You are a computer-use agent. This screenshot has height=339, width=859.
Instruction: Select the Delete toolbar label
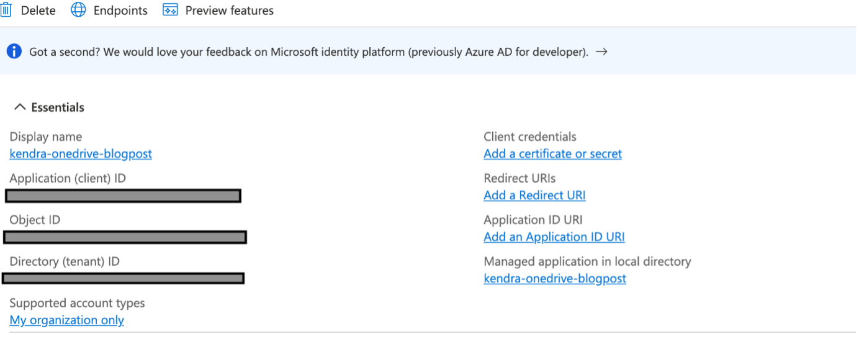pos(38,11)
